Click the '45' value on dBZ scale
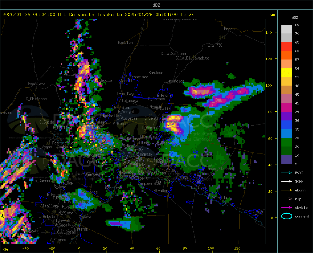Viewport: 313px width, 253px height. (297, 94)
